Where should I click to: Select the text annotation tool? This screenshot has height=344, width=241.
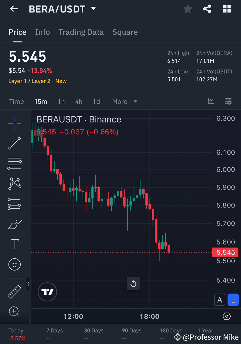(15, 244)
